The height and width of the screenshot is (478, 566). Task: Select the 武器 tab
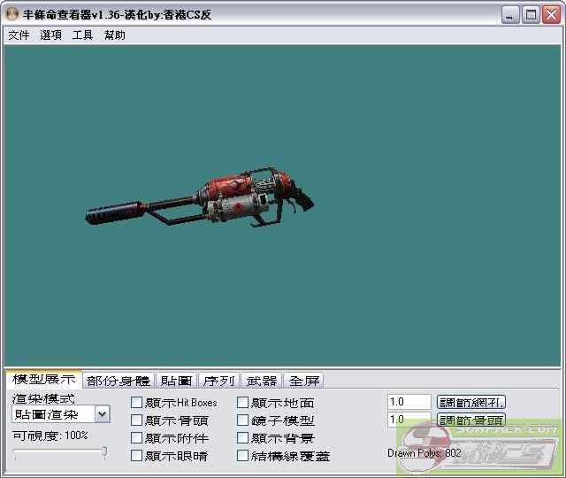pyautogui.click(x=262, y=381)
